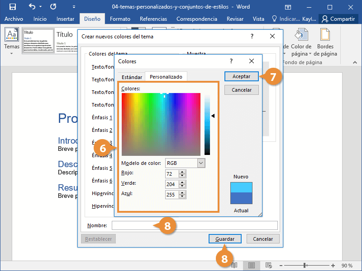
Task: Open the Archivo tab
Action: click(x=14, y=19)
